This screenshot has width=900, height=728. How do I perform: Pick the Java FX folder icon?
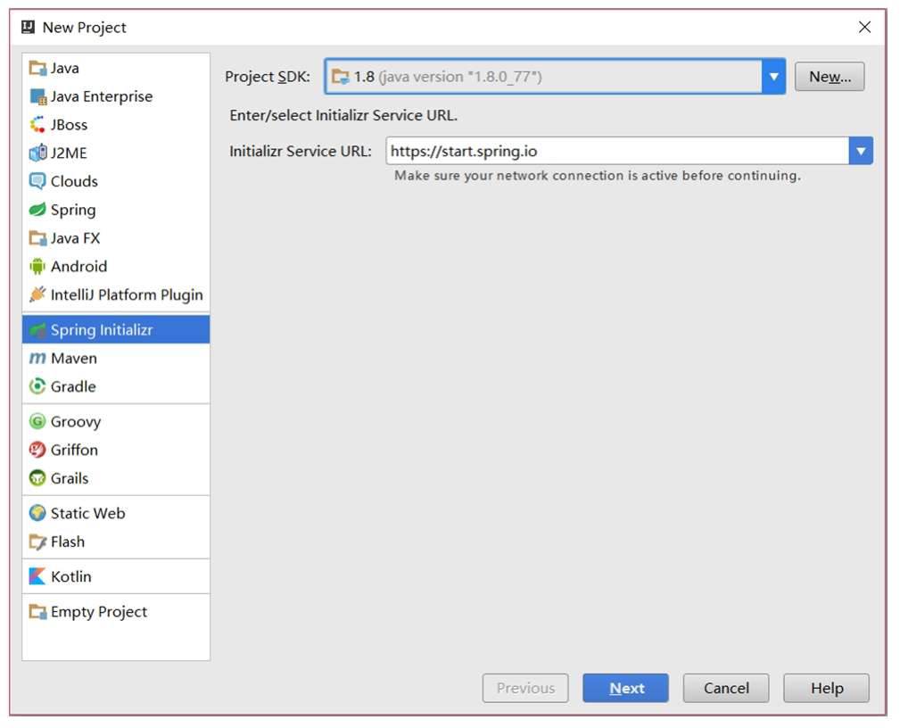click(37, 237)
